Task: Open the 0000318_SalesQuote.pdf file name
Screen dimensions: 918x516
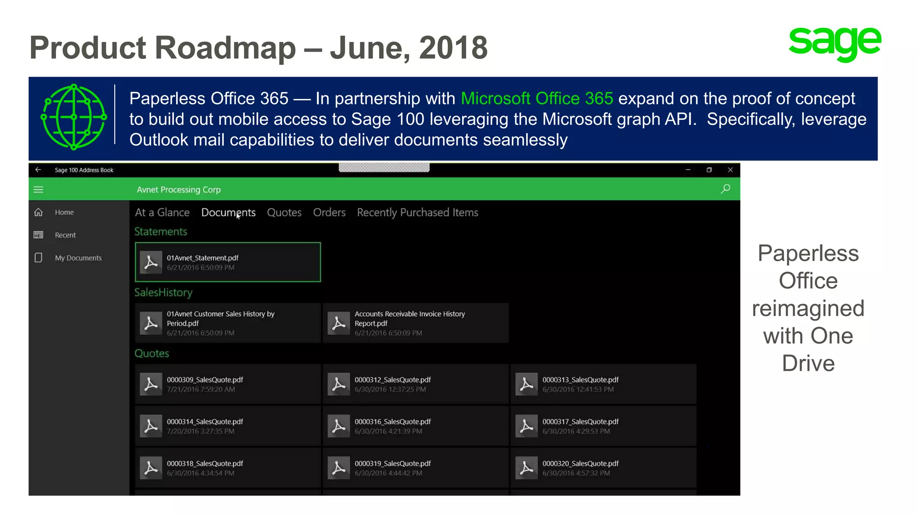Action: click(x=205, y=464)
